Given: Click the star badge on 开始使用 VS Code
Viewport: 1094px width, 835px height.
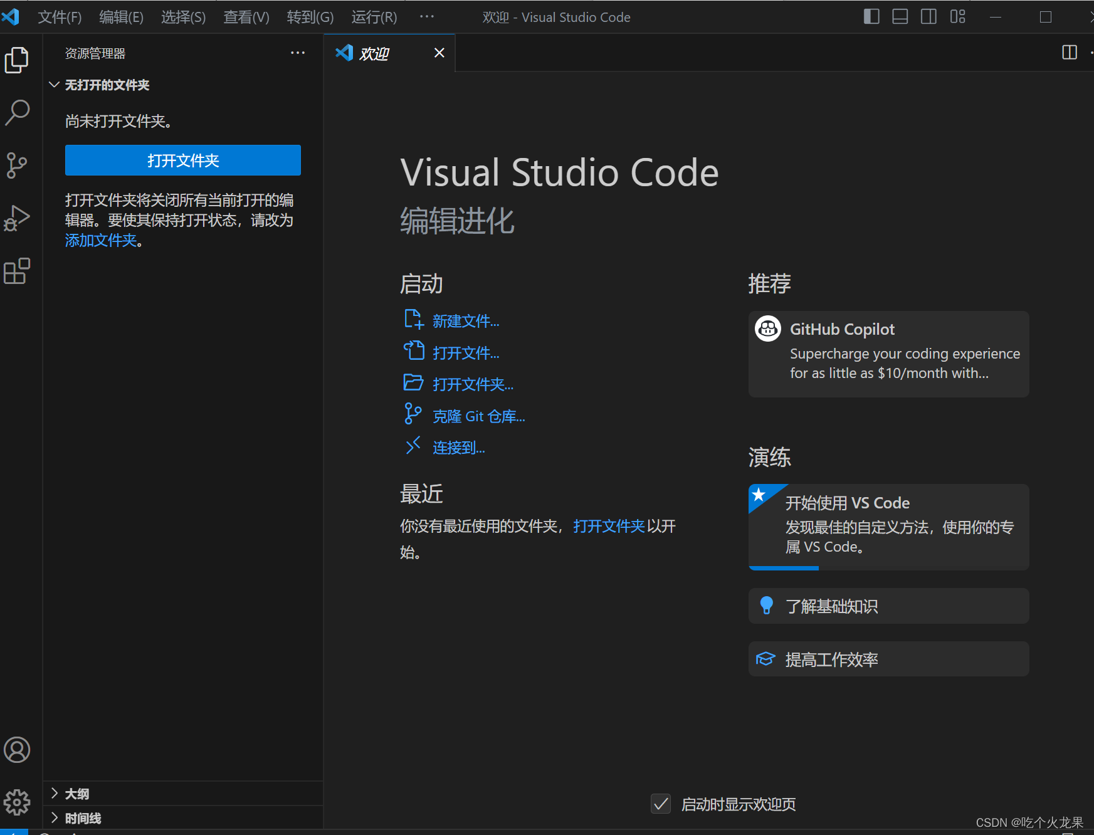Looking at the screenshot, I should point(759,495).
